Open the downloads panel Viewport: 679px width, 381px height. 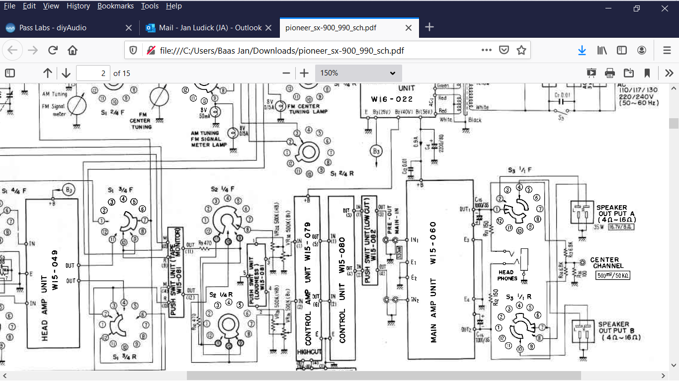[x=582, y=50]
